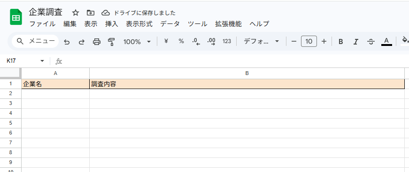Open the fill color bucket
Image resolution: width=409 pixels, height=172 pixels.
405,41
